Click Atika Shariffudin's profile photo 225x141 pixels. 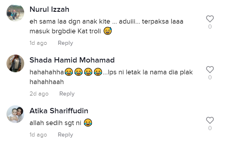[15, 114]
